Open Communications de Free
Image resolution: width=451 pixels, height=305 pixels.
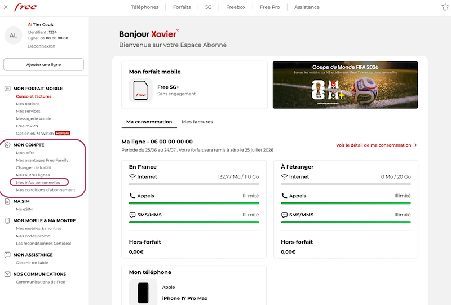[41, 282]
